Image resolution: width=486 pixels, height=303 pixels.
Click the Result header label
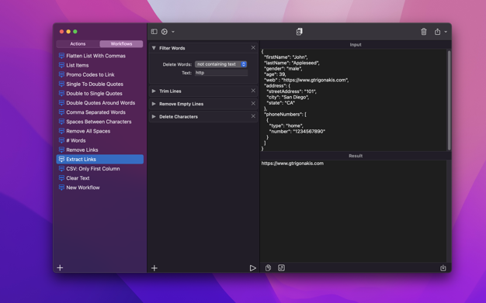pos(356,156)
